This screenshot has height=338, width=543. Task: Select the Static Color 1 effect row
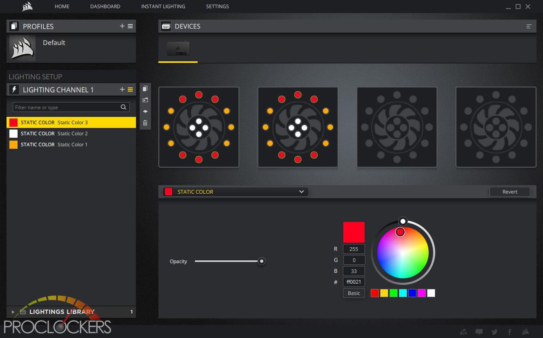tap(71, 144)
